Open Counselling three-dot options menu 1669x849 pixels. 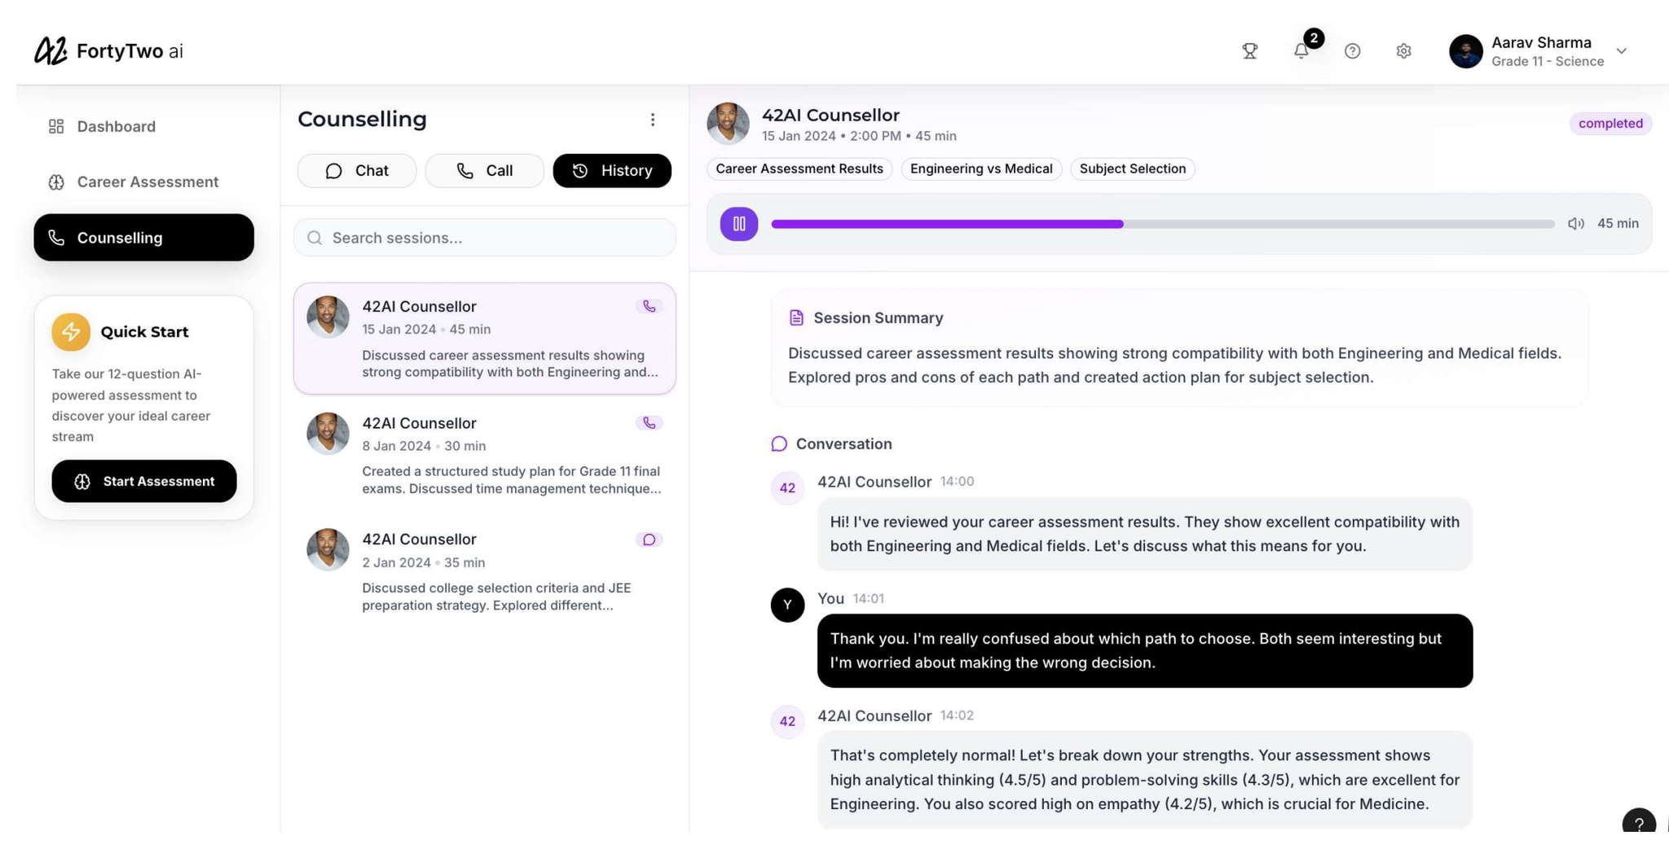652,120
